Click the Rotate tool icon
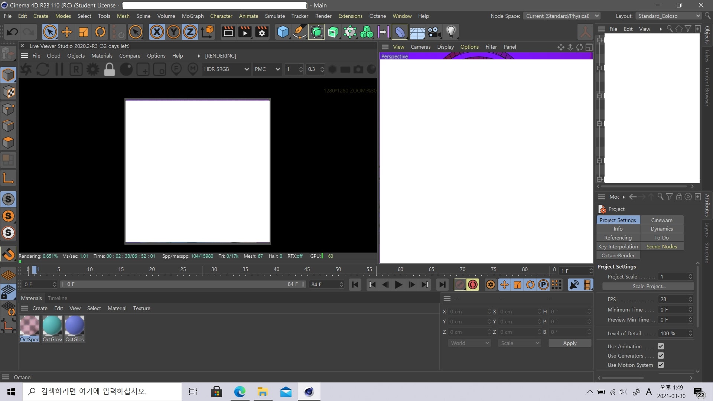The image size is (713, 401). click(100, 32)
